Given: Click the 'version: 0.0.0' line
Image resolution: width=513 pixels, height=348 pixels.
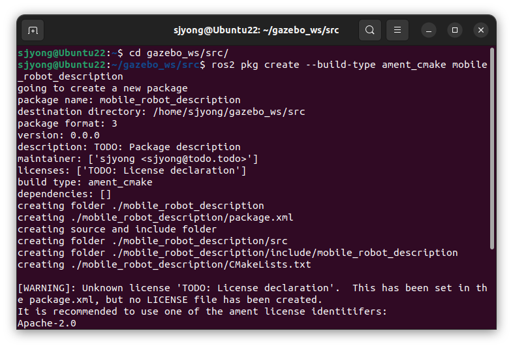Looking at the screenshot, I should (x=59, y=136).
